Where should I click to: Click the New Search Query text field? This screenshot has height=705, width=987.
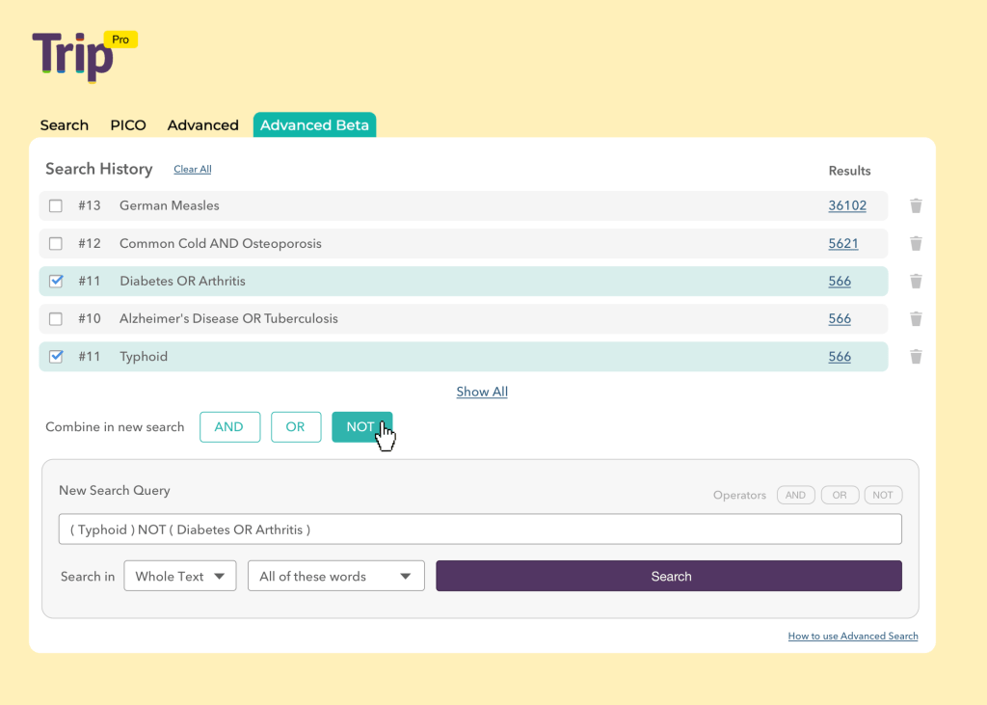tap(479, 529)
